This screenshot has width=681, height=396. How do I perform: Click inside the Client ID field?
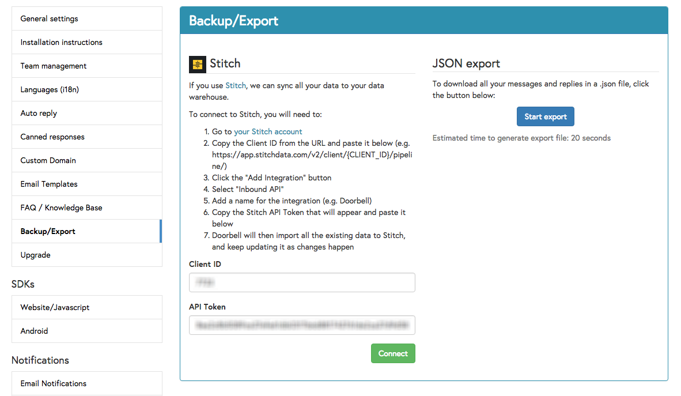[302, 282]
